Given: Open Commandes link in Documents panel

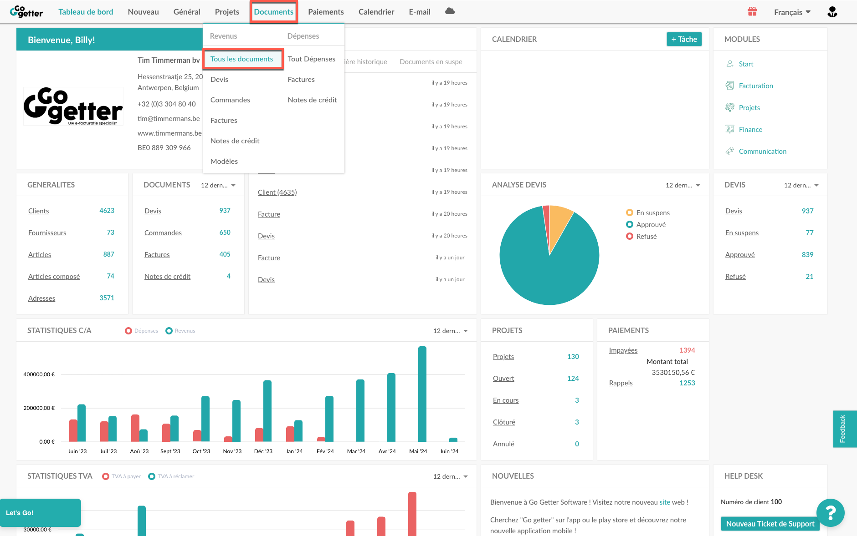Looking at the screenshot, I should [x=163, y=233].
